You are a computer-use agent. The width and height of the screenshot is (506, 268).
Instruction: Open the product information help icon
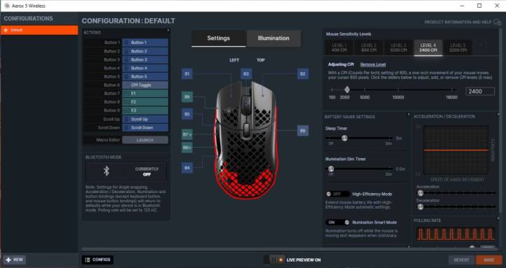498,22
